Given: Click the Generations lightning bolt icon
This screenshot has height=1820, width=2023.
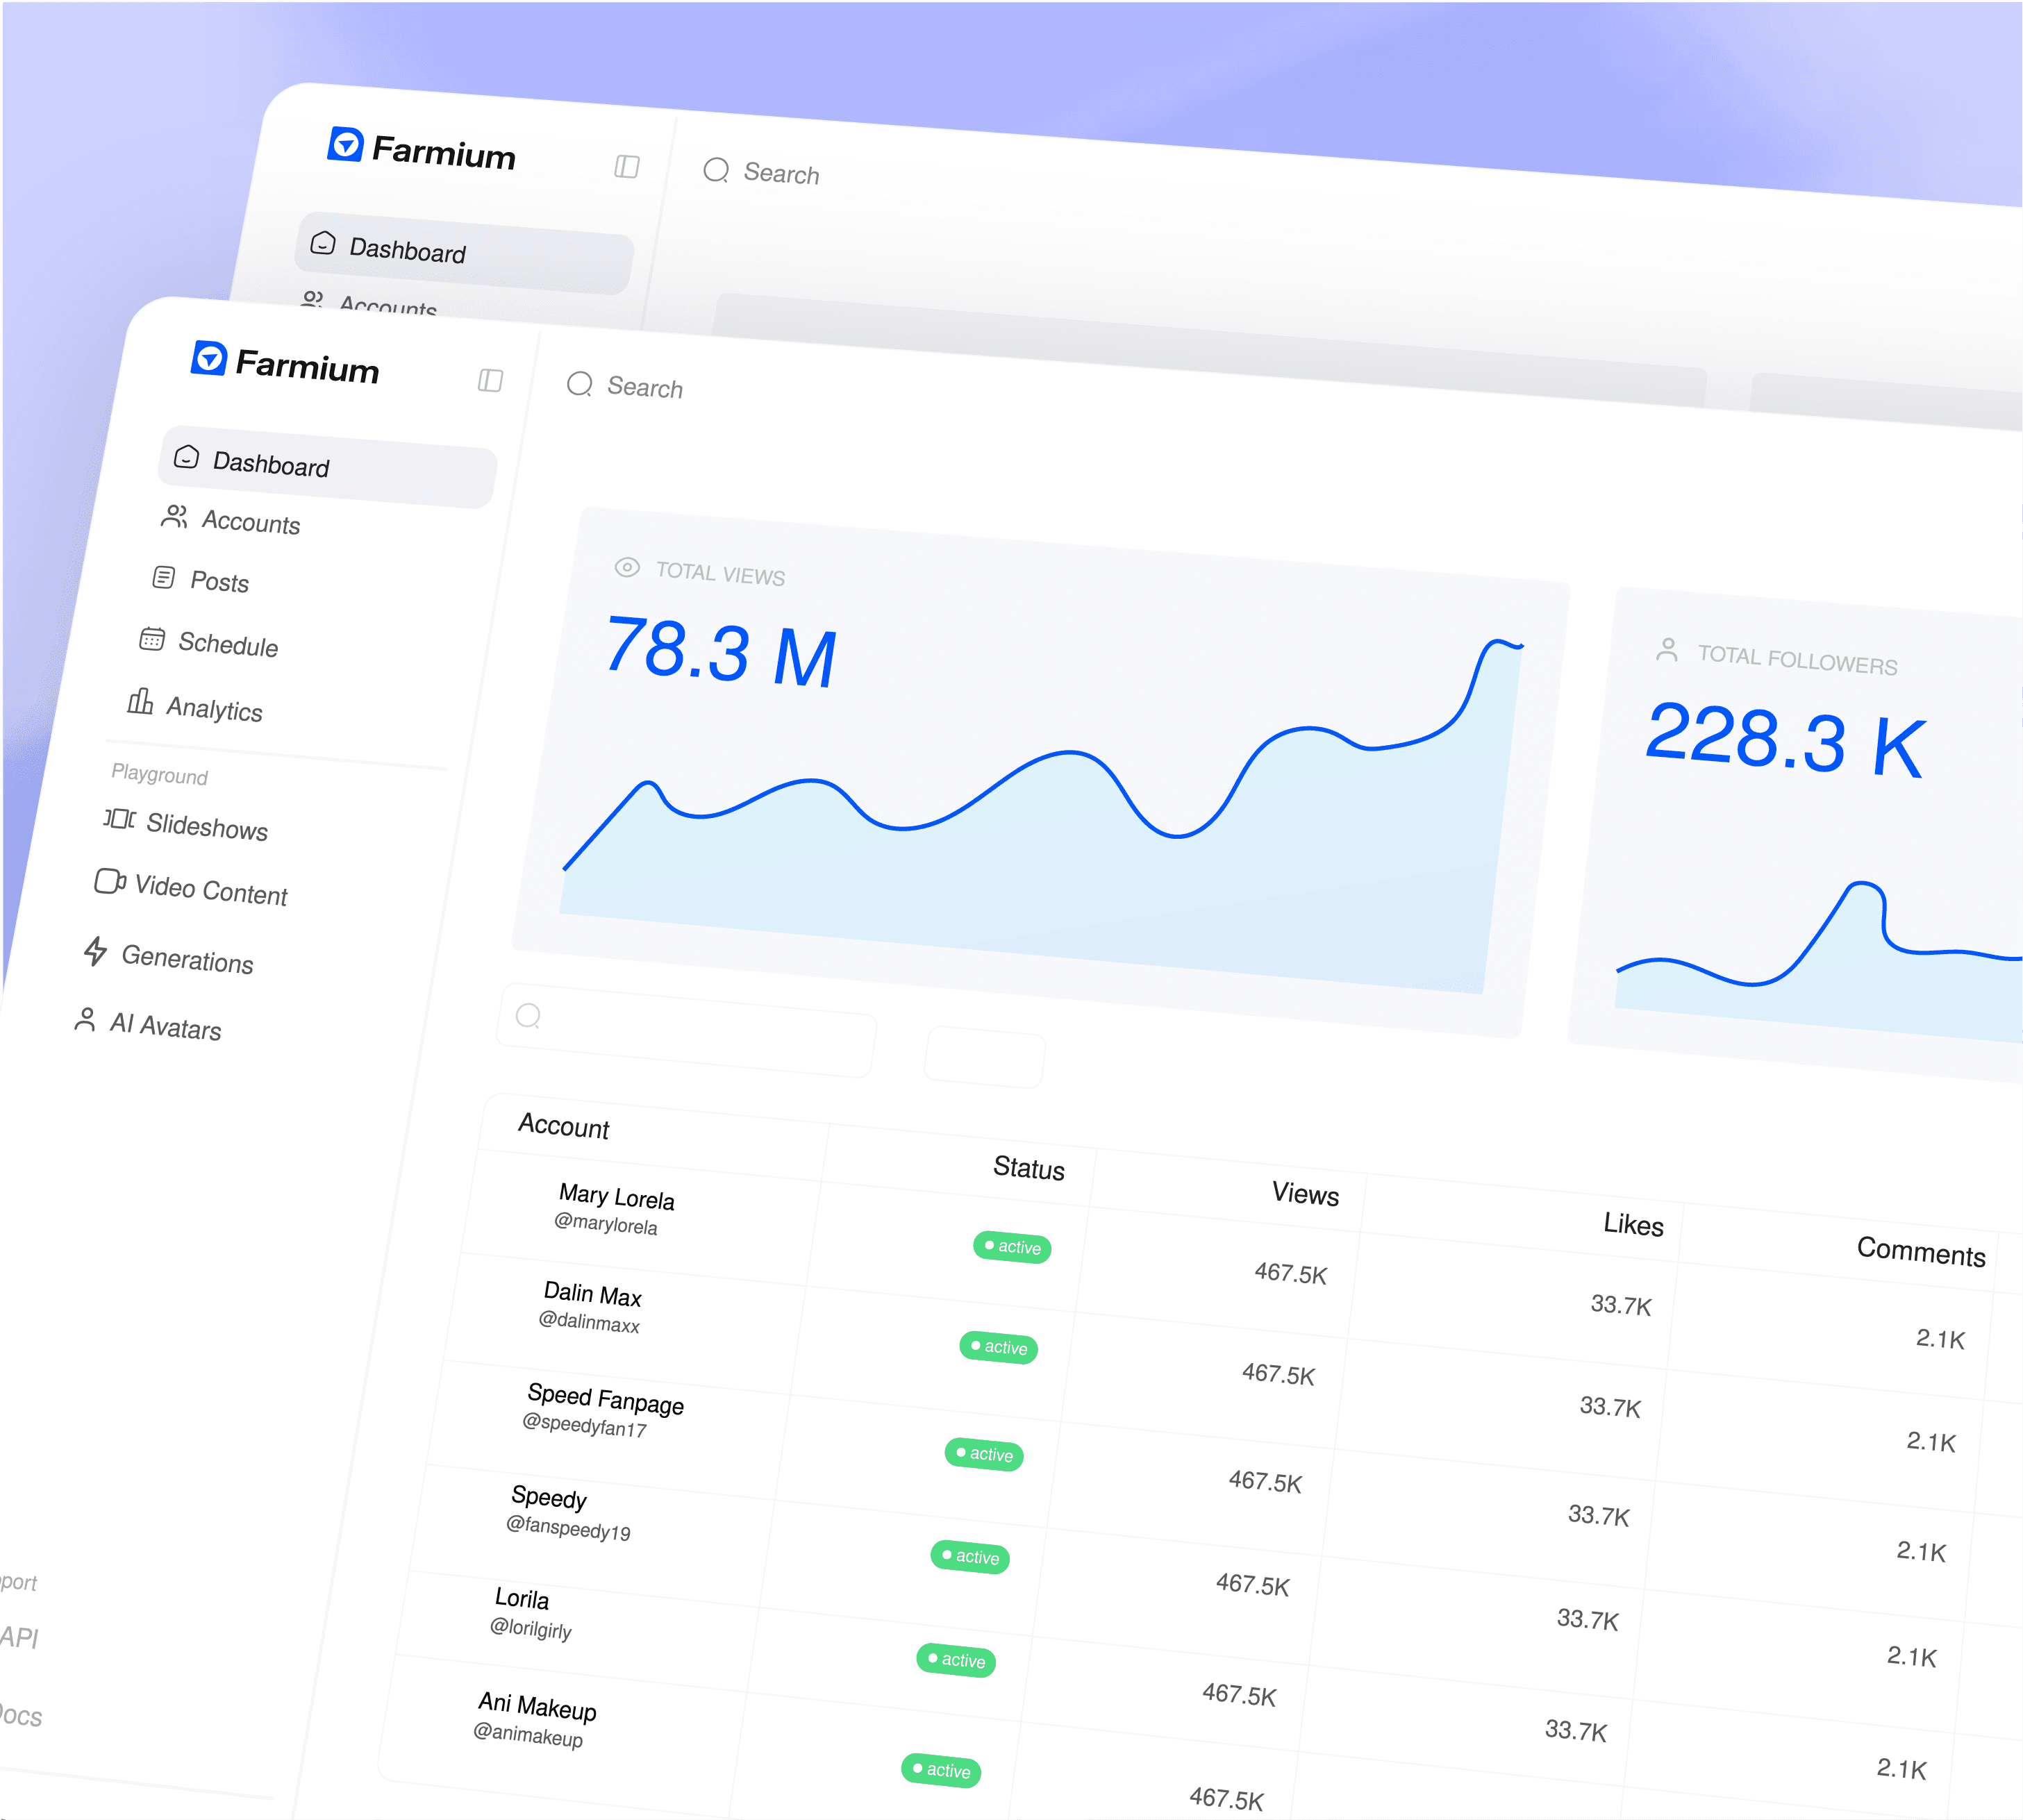Looking at the screenshot, I should coord(96,951).
